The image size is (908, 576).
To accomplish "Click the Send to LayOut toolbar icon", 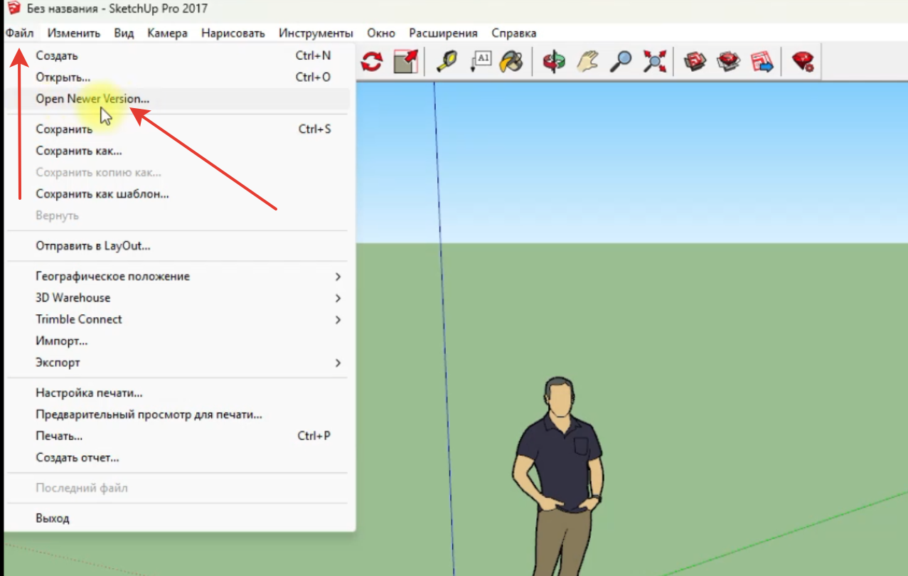I will 762,61.
